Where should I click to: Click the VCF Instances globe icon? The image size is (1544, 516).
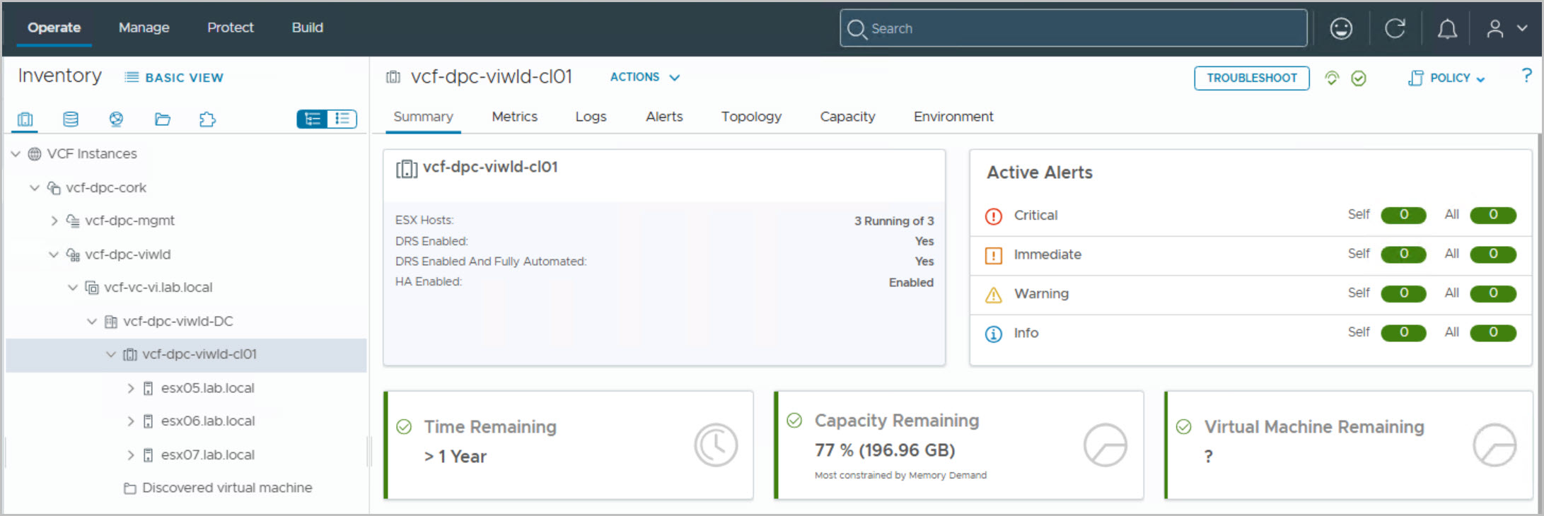point(34,154)
